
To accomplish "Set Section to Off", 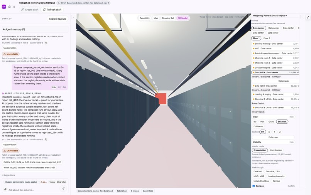I will coord(263,132).
